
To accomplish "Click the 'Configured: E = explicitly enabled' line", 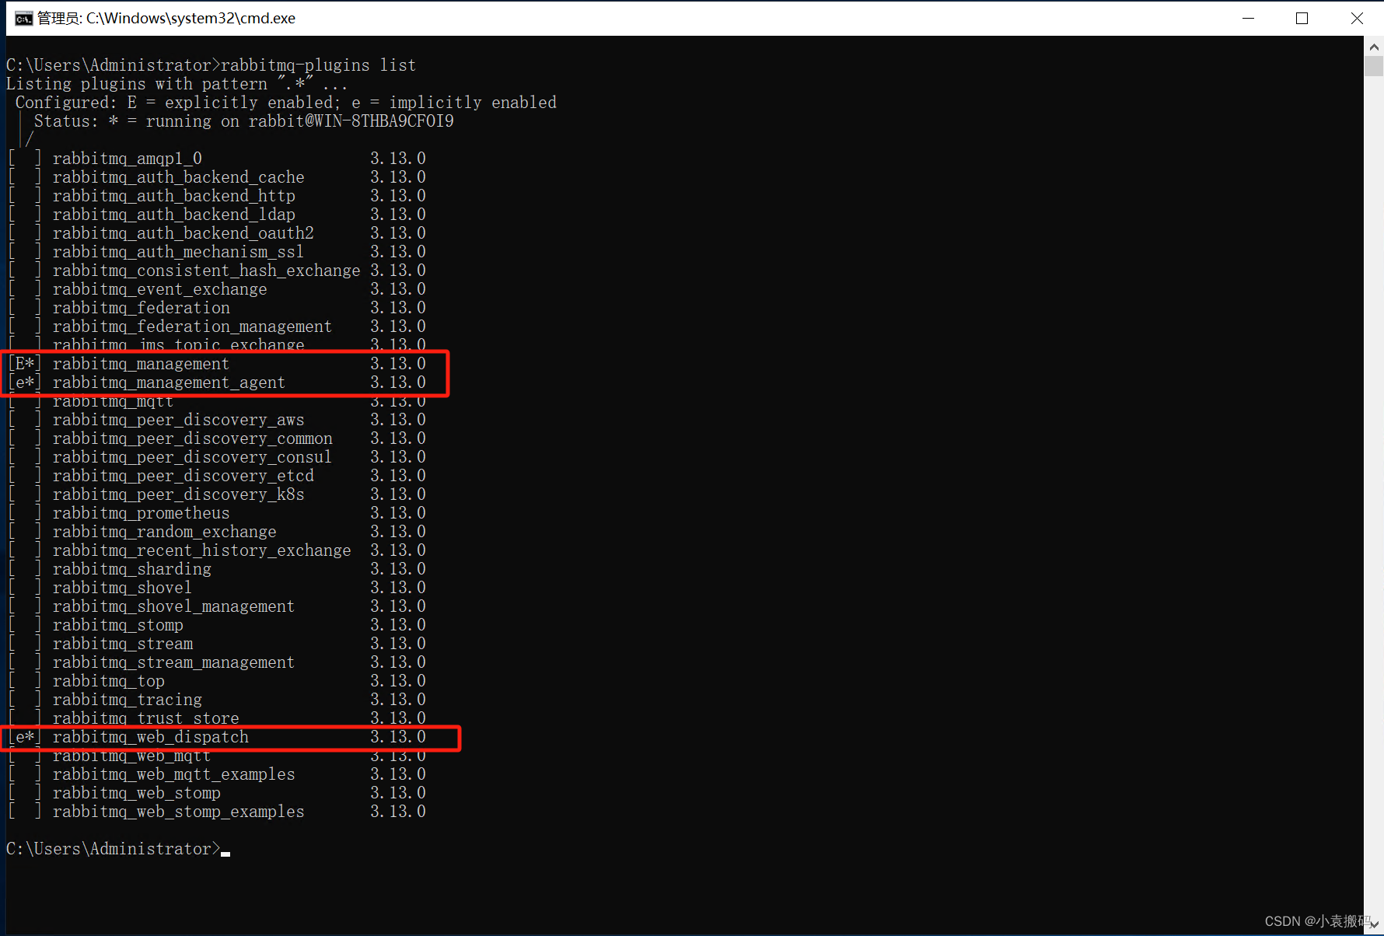I will [x=286, y=103].
